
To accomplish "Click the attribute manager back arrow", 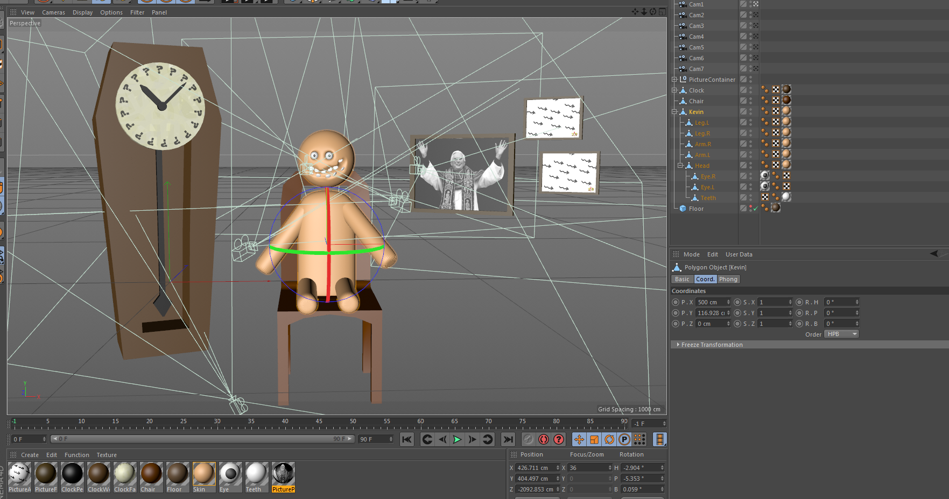I will tap(934, 254).
